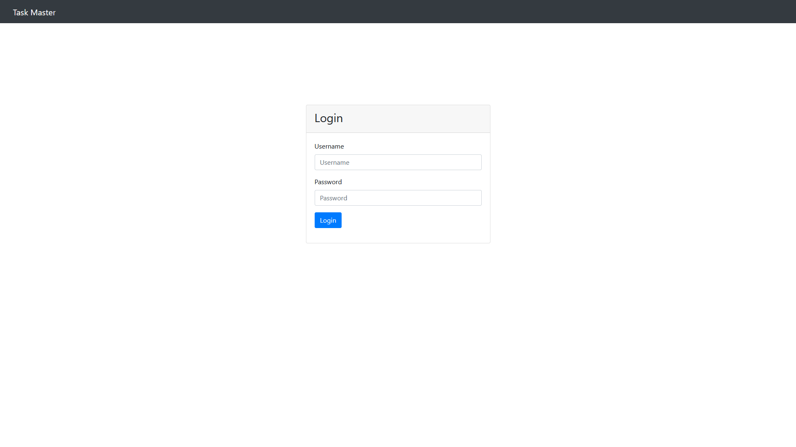The width and height of the screenshot is (796, 447).
Task: Submit the form via Login button
Action: [328, 220]
